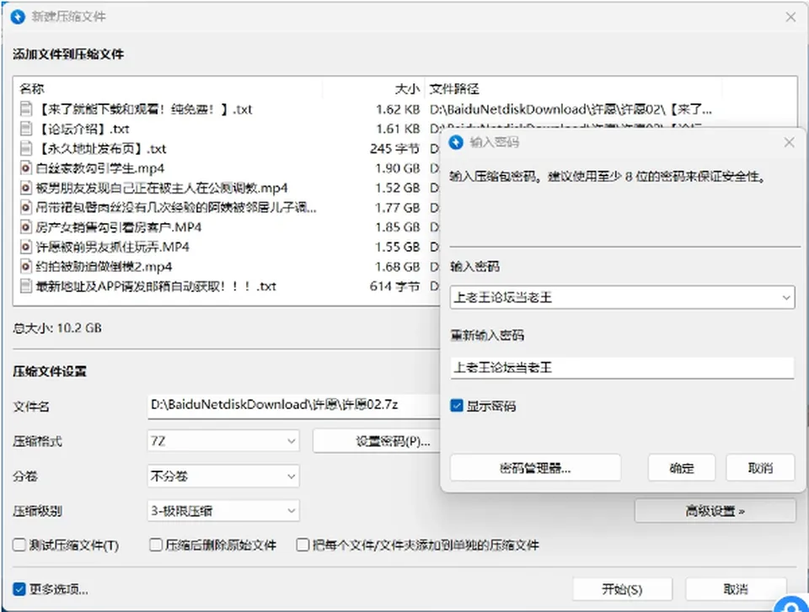The height and width of the screenshot is (612, 809).
Task: Select the text file icon for 【永久地址发布页】.txt
Action: 25,148
